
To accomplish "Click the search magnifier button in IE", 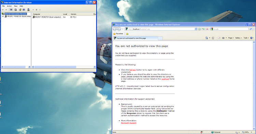I will click(x=251, y=29).
